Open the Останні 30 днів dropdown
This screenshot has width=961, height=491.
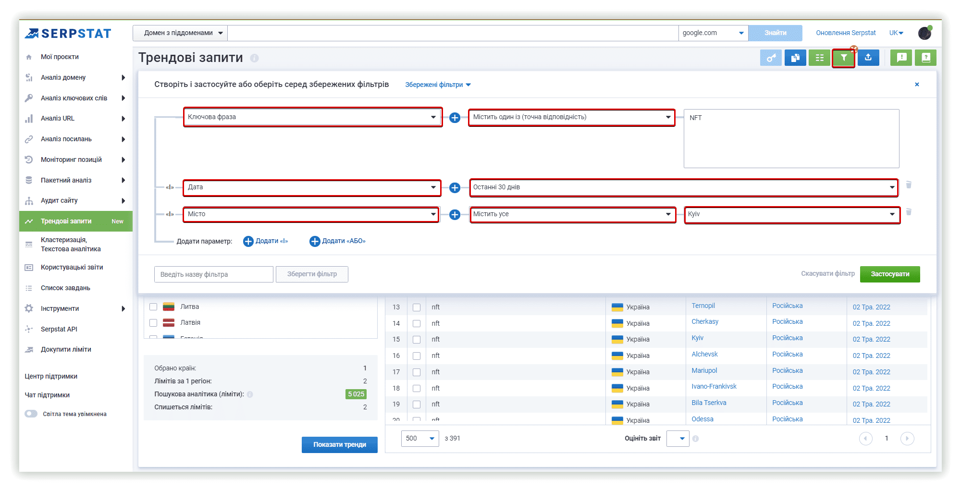(684, 187)
